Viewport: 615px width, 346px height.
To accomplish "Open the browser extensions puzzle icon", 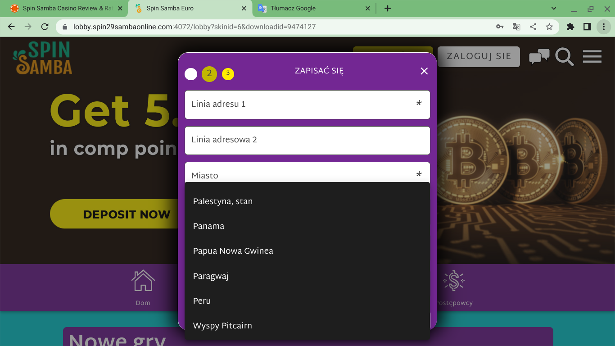I will pyautogui.click(x=570, y=27).
